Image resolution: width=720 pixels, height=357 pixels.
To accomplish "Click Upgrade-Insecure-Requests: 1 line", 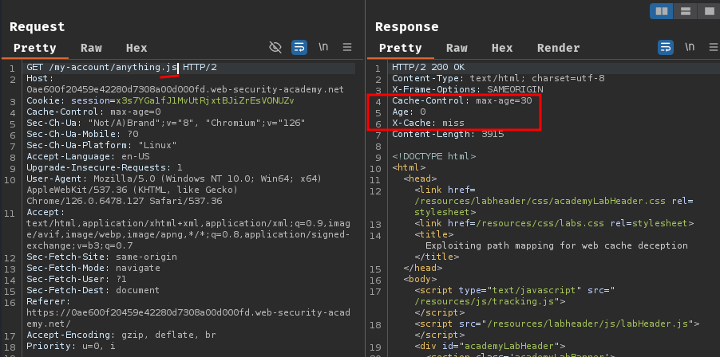I will click(x=105, y=167).
